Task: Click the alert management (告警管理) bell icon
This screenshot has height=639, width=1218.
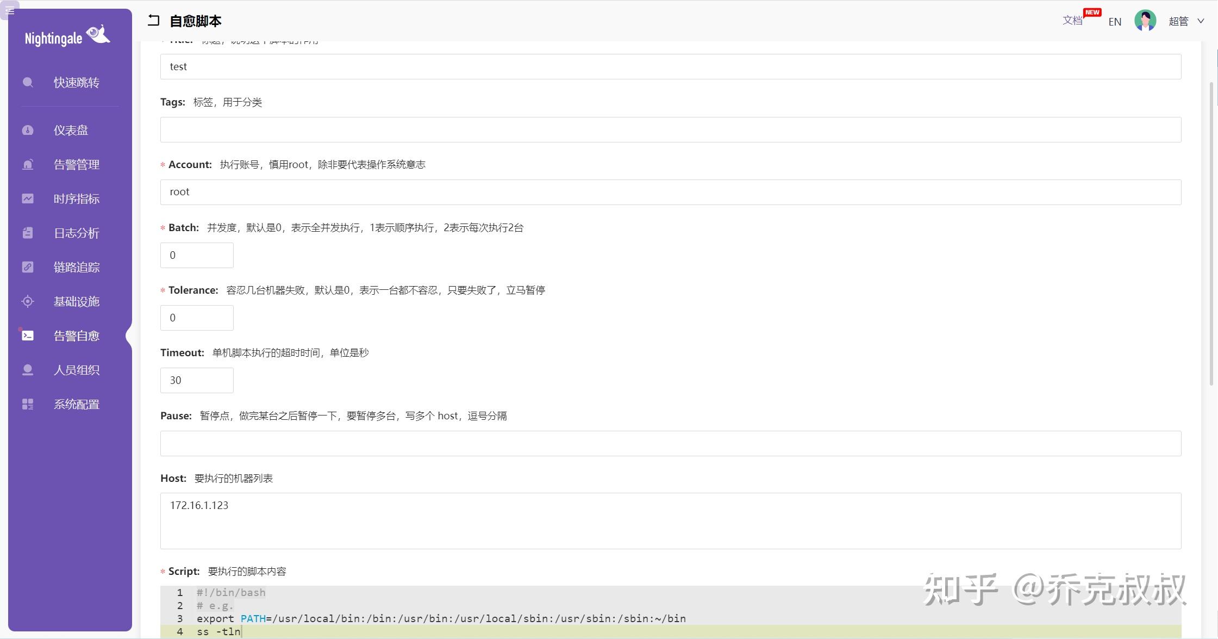Action: tap(28, 165)
